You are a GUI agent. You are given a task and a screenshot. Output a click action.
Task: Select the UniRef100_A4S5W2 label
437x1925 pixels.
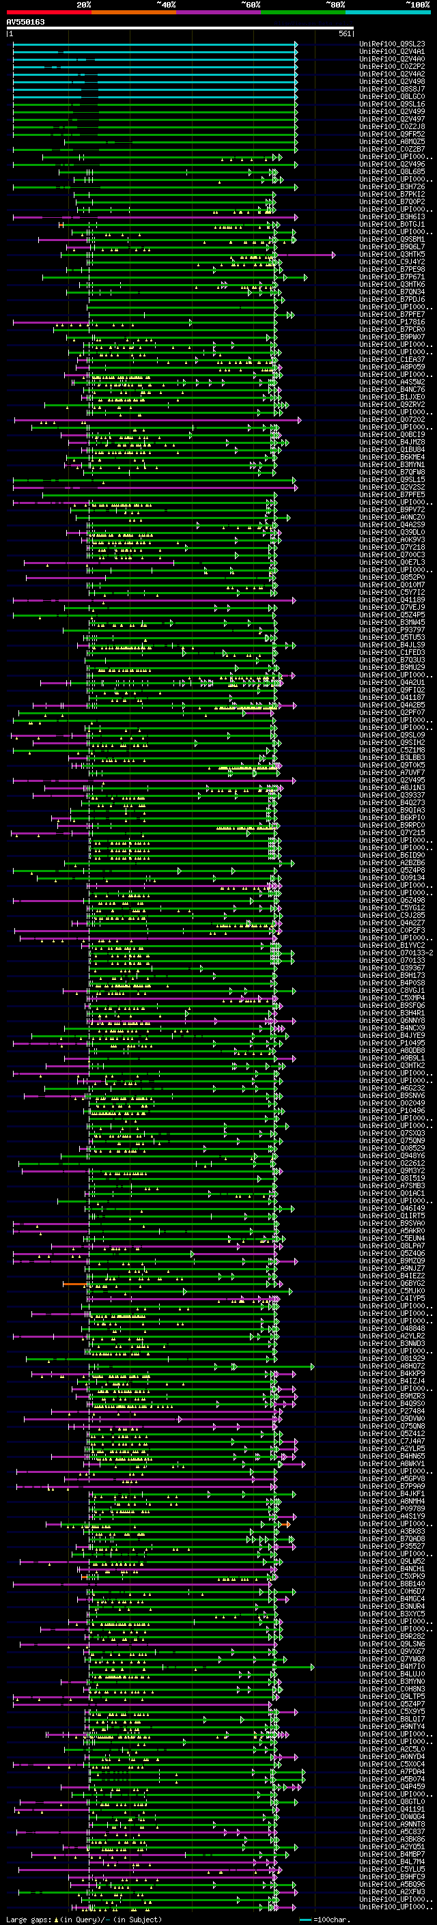(392, 382)
